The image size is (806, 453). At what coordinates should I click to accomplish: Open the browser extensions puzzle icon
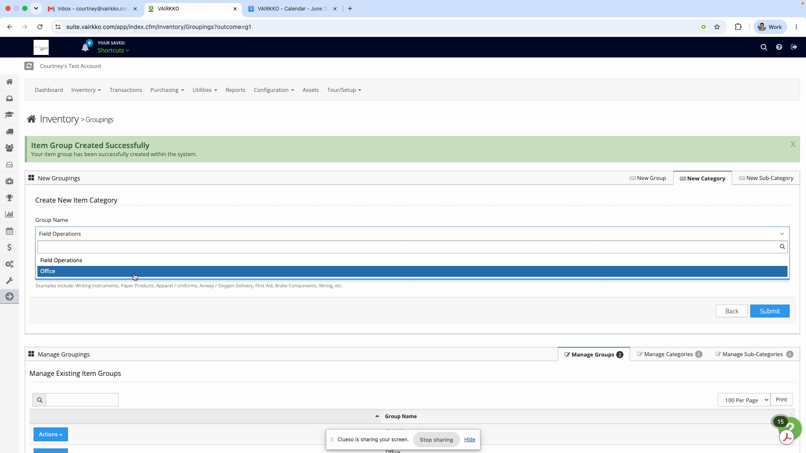click(x=738, y=27)
